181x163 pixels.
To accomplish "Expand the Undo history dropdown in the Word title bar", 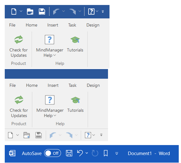I will coord(87,153).
